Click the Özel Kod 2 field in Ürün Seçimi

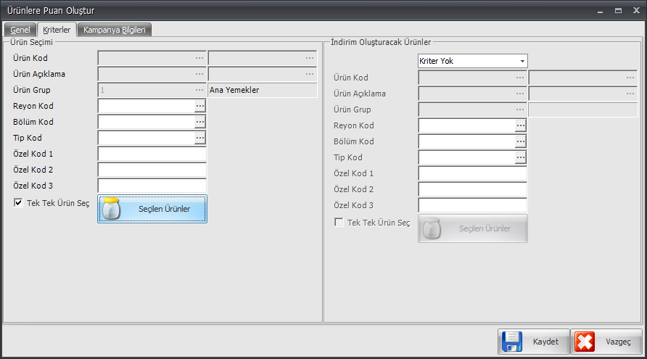pyautogui.click(x=152, y=170)
